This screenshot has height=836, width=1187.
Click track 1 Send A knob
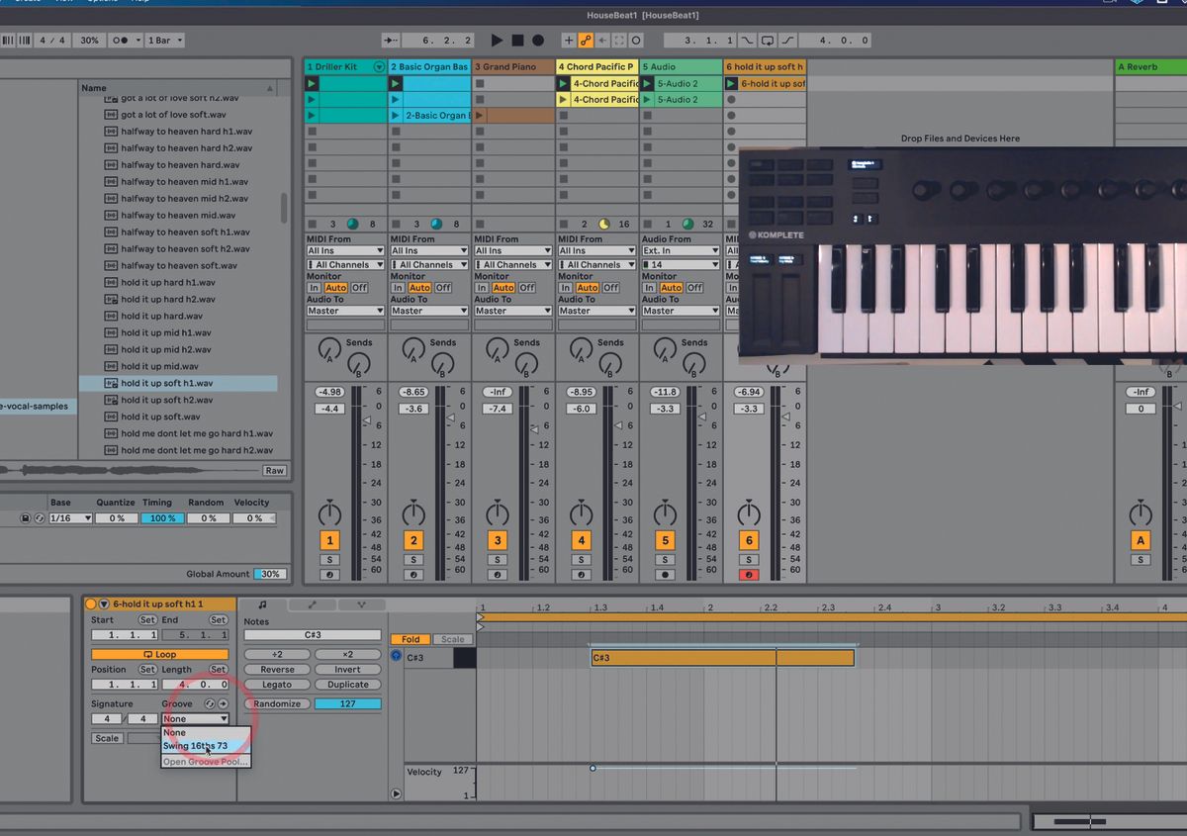click(x=329, y=348)
